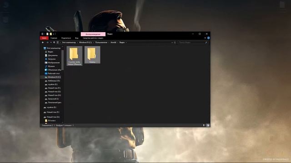The image size is (291, 163).
Task: Open recent locations dropdown next to Forward
Action: [51, 43]
